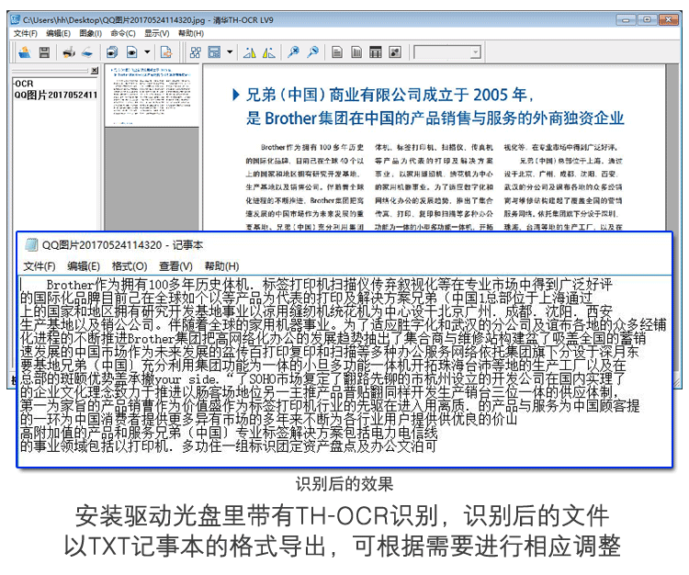The height and width of the screenshot is (575, 689).
Task: Select QQ图片2017052411 item in file list
Action: coord(55,95)
